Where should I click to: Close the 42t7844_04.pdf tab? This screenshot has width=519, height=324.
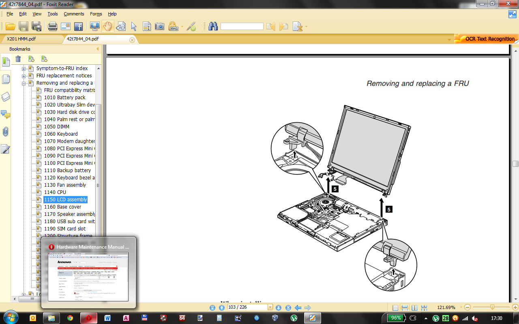132,40
